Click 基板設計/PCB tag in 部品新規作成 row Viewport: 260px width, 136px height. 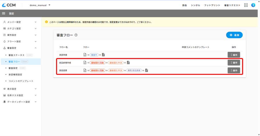(x=116, y=63)
